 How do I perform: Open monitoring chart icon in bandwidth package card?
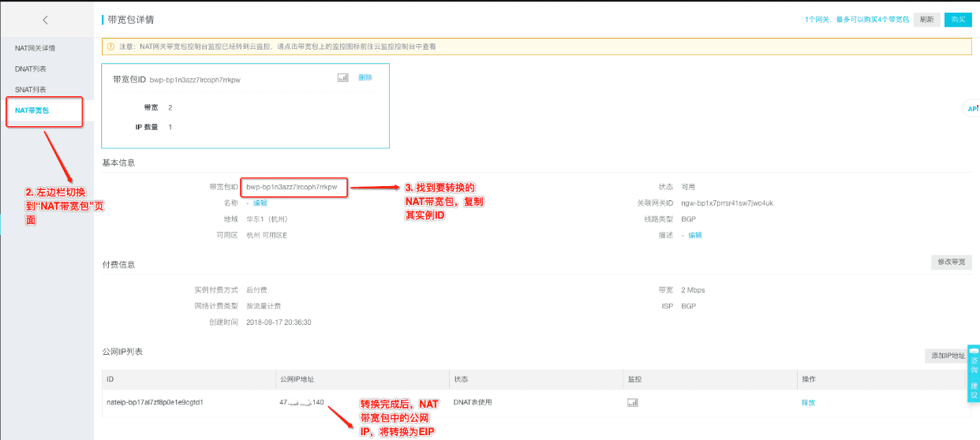342,78
